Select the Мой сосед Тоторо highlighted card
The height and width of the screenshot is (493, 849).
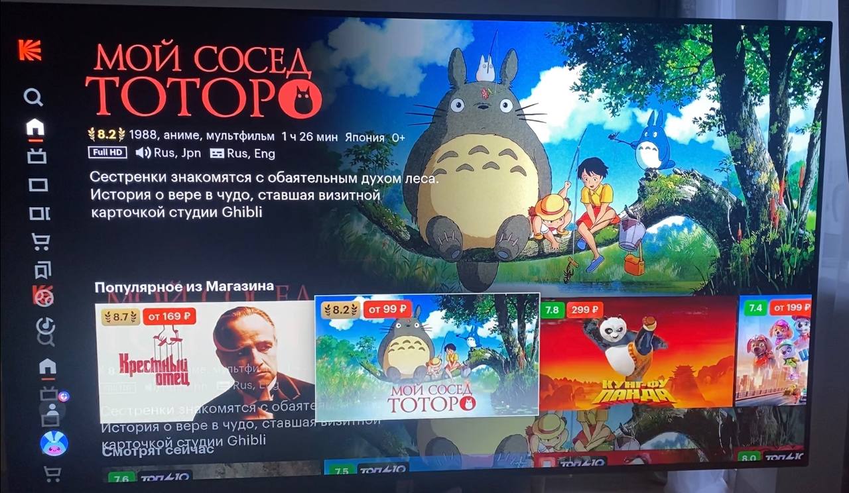pos(426,357)
